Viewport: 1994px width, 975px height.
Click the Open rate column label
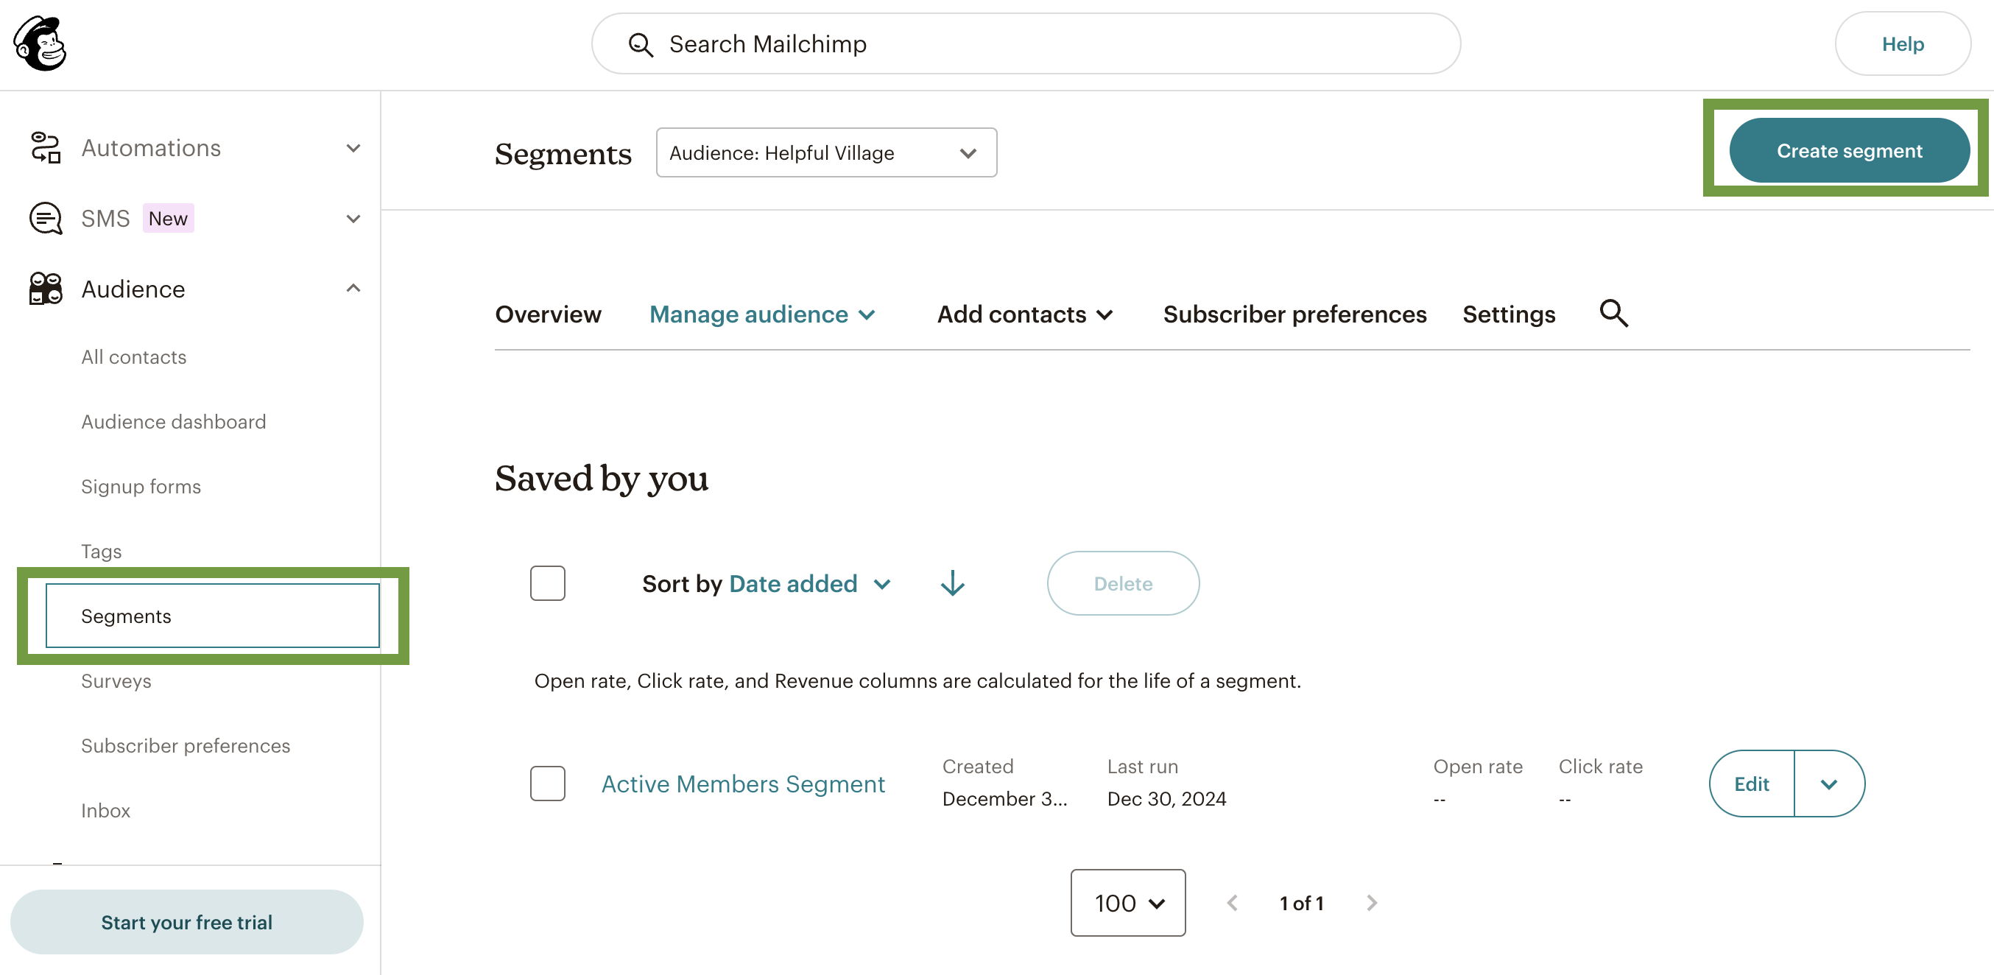pyautogui.click(x=1478, y=766)
